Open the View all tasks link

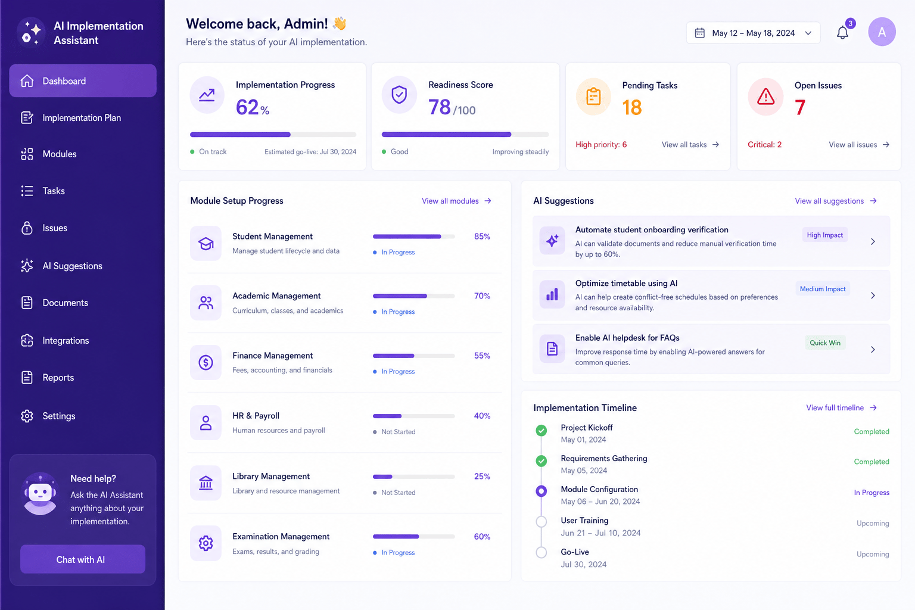coord(690,145)
